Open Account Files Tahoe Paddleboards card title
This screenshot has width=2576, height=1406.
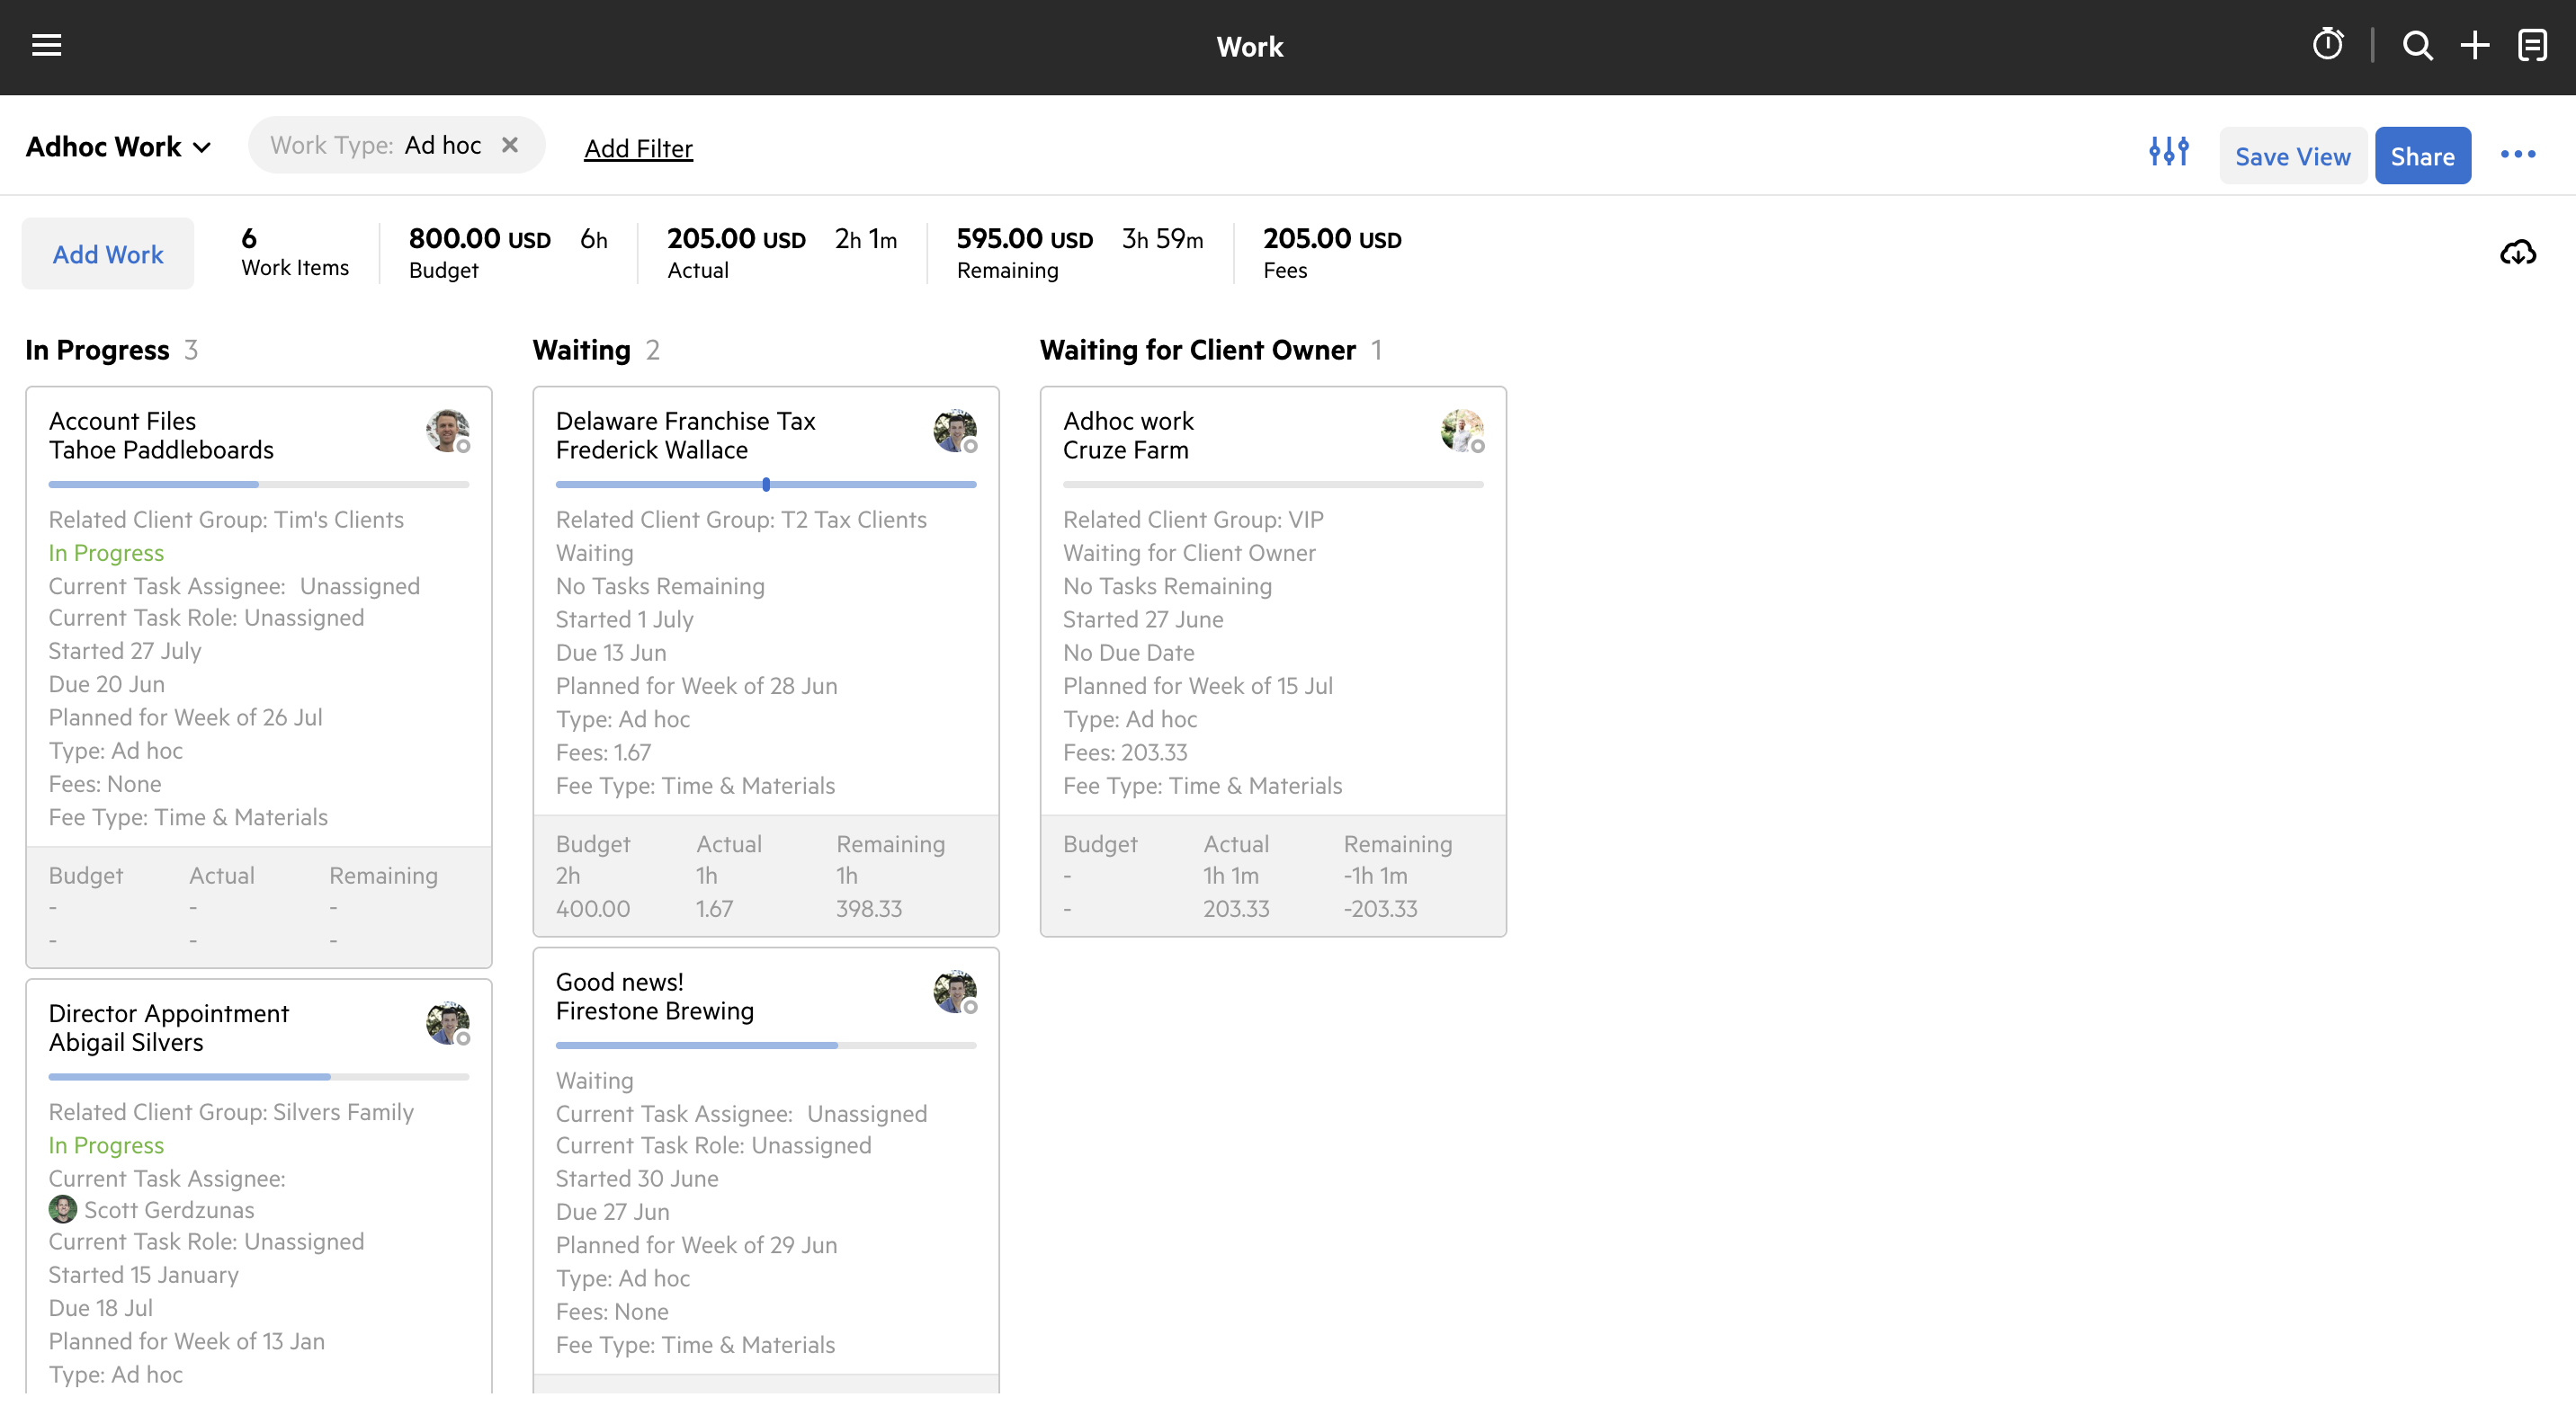pyautogui.click(x=161, y=436)
